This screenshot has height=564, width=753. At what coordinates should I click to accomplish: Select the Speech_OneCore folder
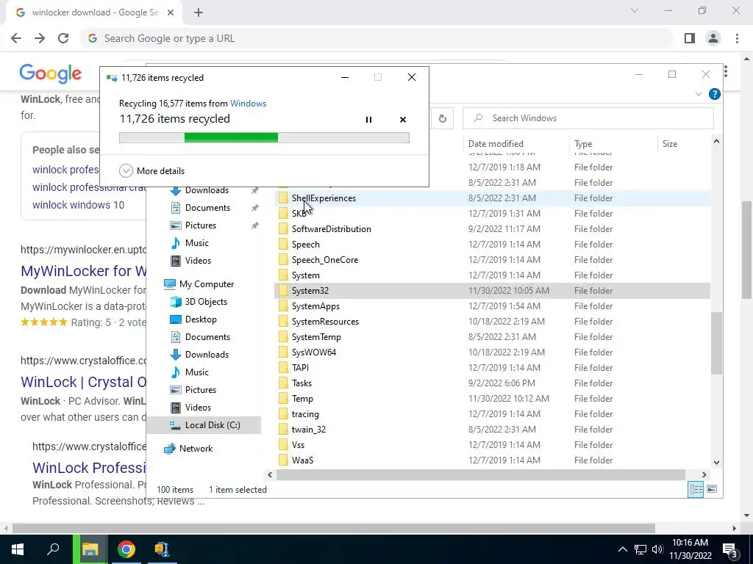(x=492, y=259)
